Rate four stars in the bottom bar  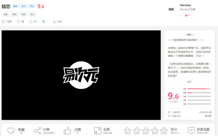tap(155, 131)
